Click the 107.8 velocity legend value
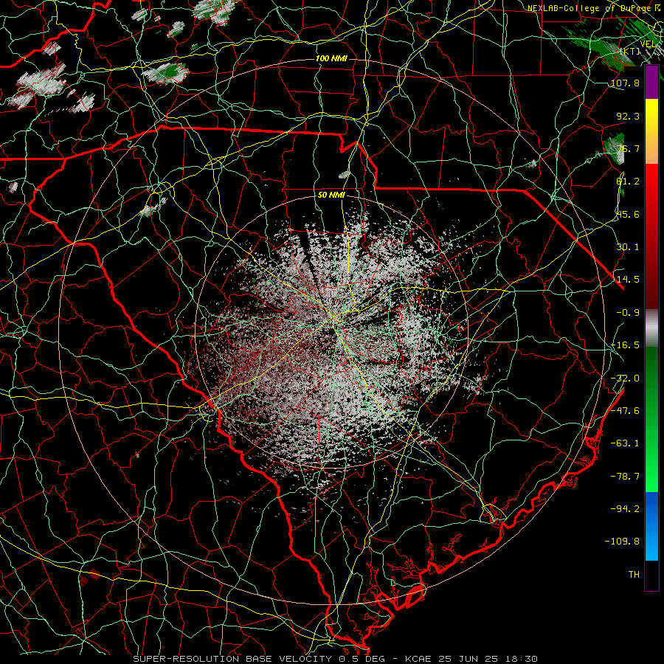Image resolution: width=664 pixels, height=664 pixels. point(625,83)
